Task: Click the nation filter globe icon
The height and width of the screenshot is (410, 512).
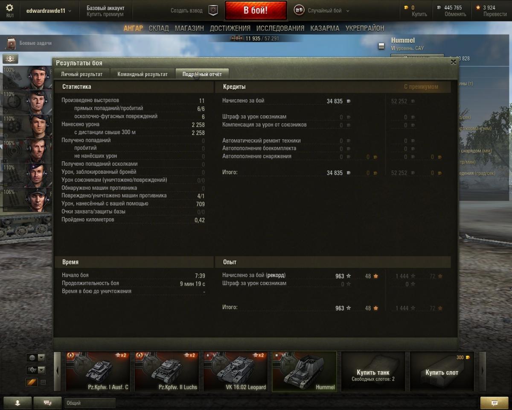Action: tap(32, 357)
